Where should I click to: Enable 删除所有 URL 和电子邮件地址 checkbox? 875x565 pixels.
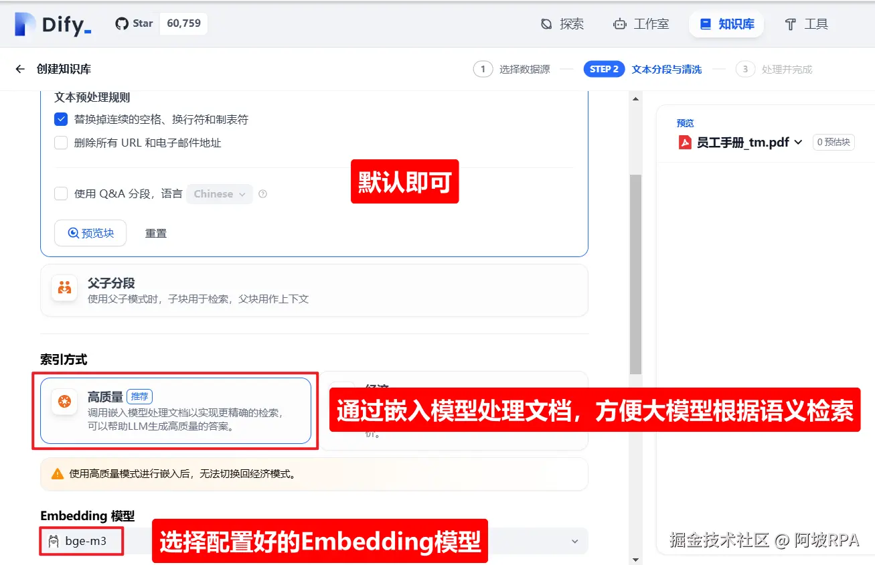61,143
